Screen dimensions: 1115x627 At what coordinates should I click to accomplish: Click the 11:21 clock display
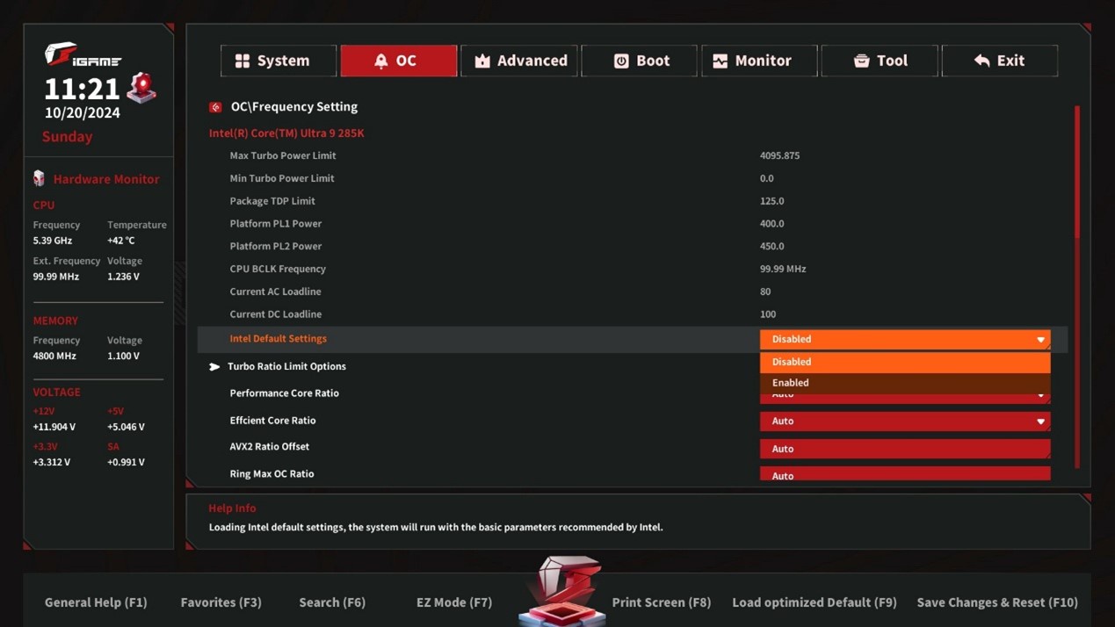(83, 89)
